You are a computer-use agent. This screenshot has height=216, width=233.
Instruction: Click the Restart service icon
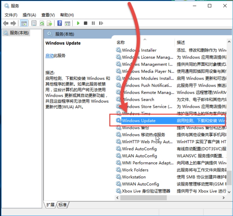[101, 23]
